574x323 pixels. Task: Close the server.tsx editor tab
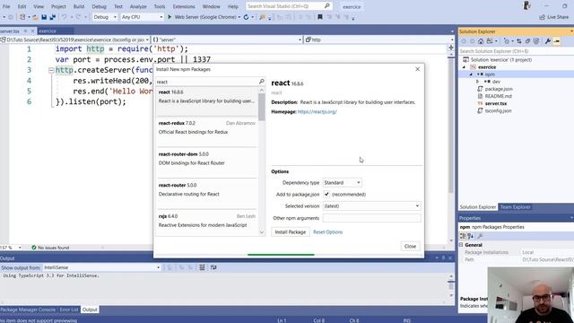32,31
